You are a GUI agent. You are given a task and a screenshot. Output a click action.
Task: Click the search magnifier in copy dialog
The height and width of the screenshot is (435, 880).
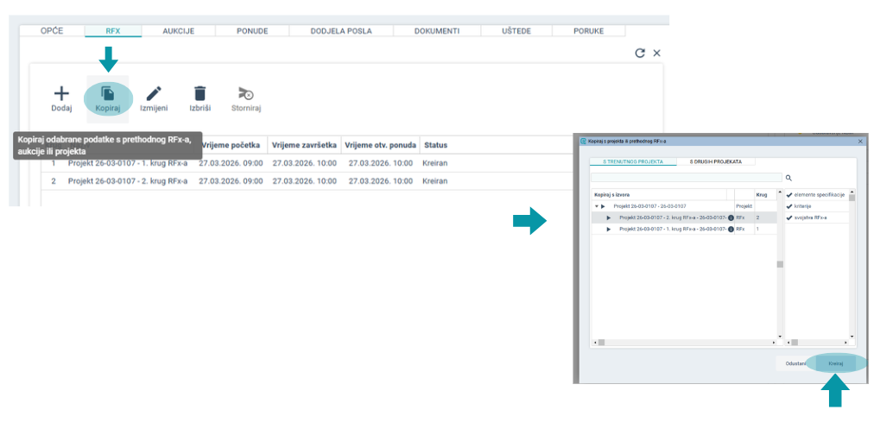[788, 178]
